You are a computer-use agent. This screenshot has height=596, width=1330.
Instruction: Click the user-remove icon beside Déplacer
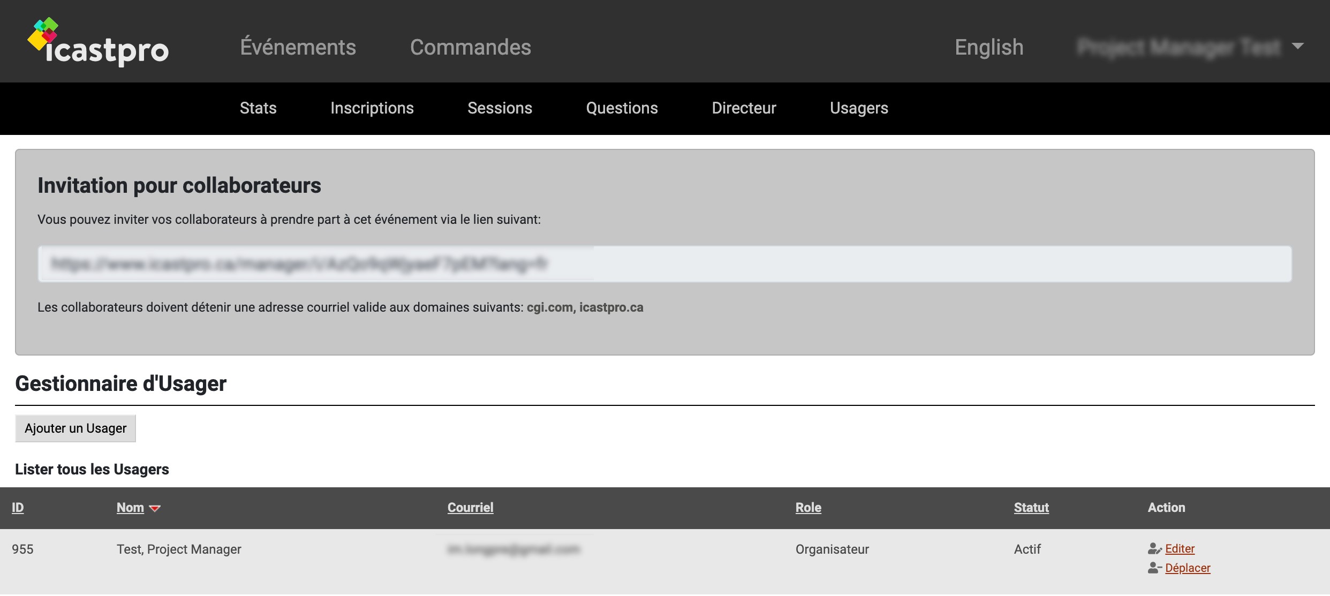point(1154,568)
